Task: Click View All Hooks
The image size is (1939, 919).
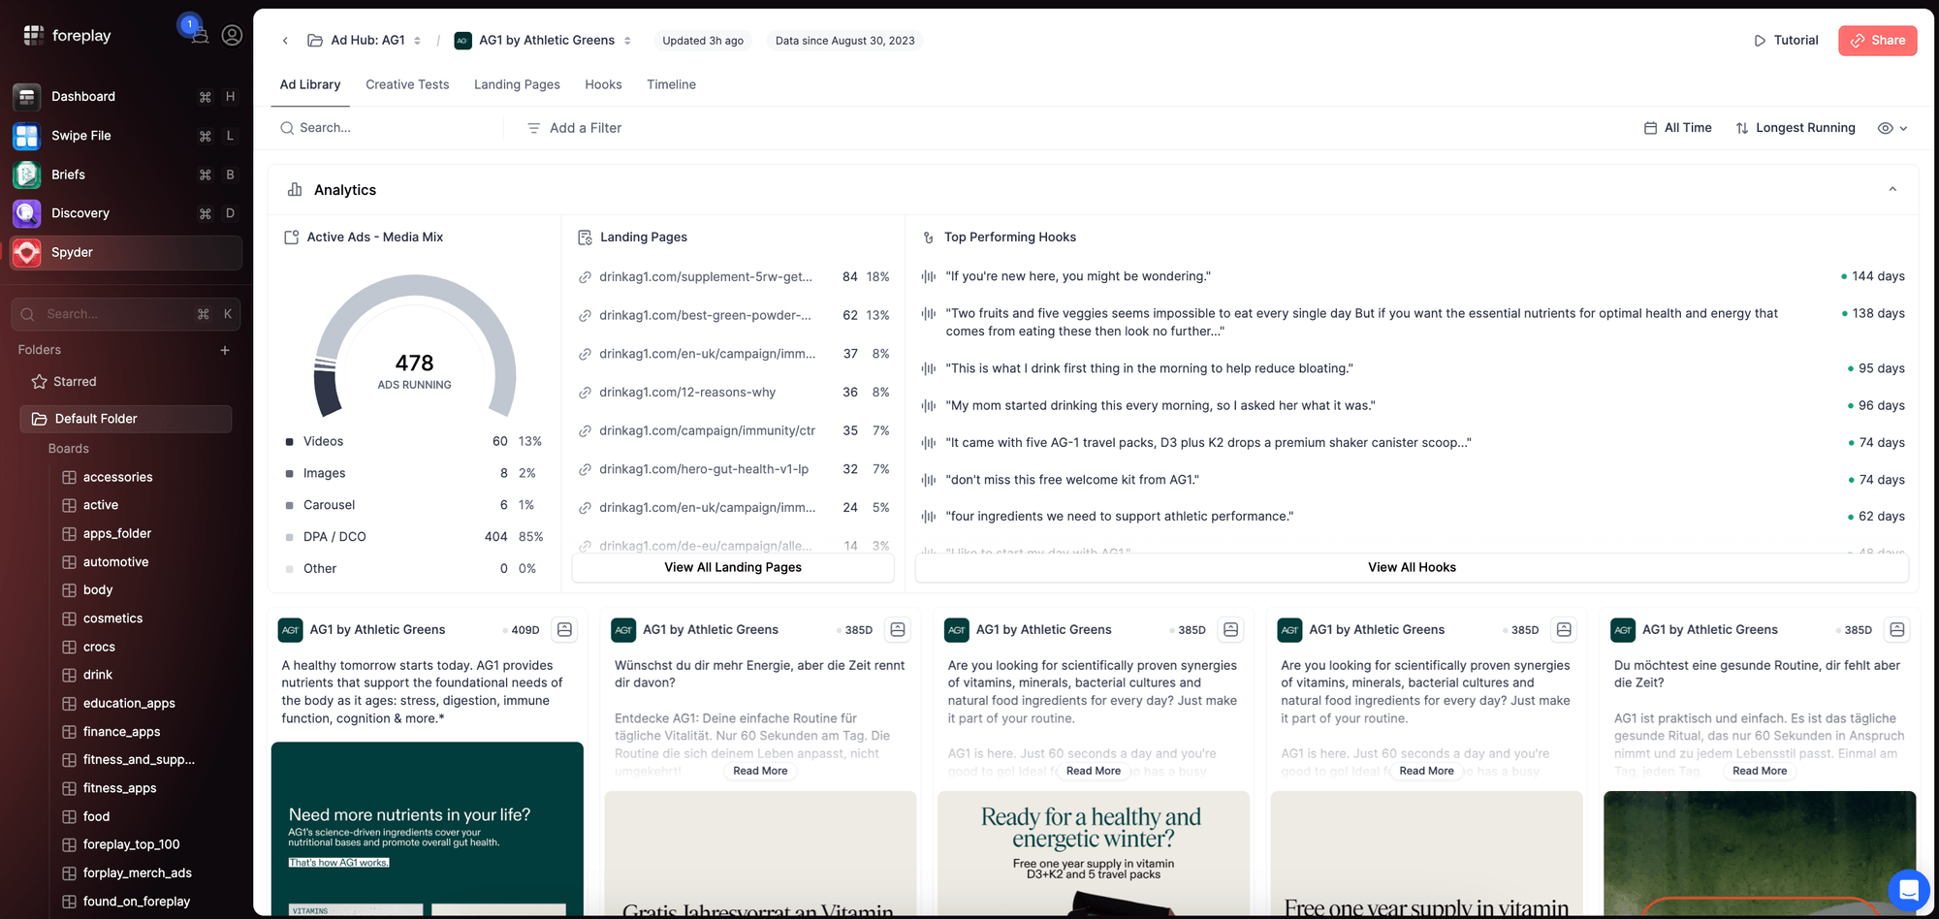Action: point(1412,568)
